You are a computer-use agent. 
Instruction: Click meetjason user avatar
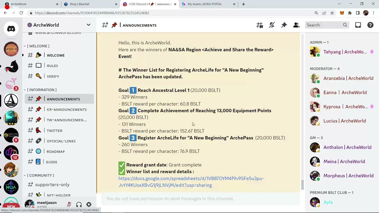(x=29, y=204)
